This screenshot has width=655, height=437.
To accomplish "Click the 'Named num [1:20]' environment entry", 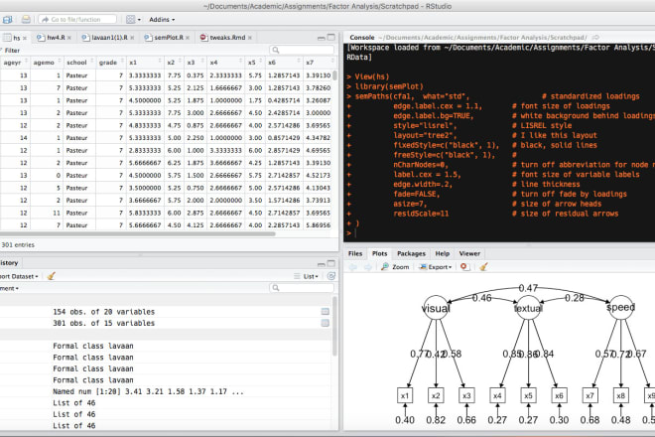I will pos(148,391).
